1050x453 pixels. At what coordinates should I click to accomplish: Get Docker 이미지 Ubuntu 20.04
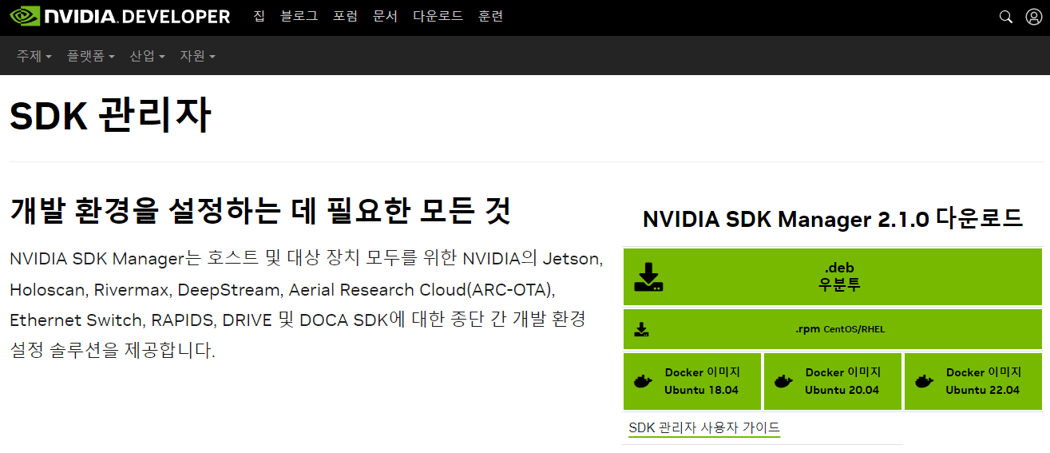(x=833, y=381)
